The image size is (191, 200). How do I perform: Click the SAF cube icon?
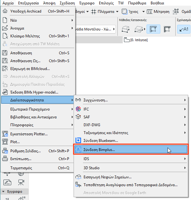(78, 117)
